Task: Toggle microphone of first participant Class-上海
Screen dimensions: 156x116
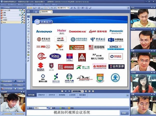Action: click(22, 10)
